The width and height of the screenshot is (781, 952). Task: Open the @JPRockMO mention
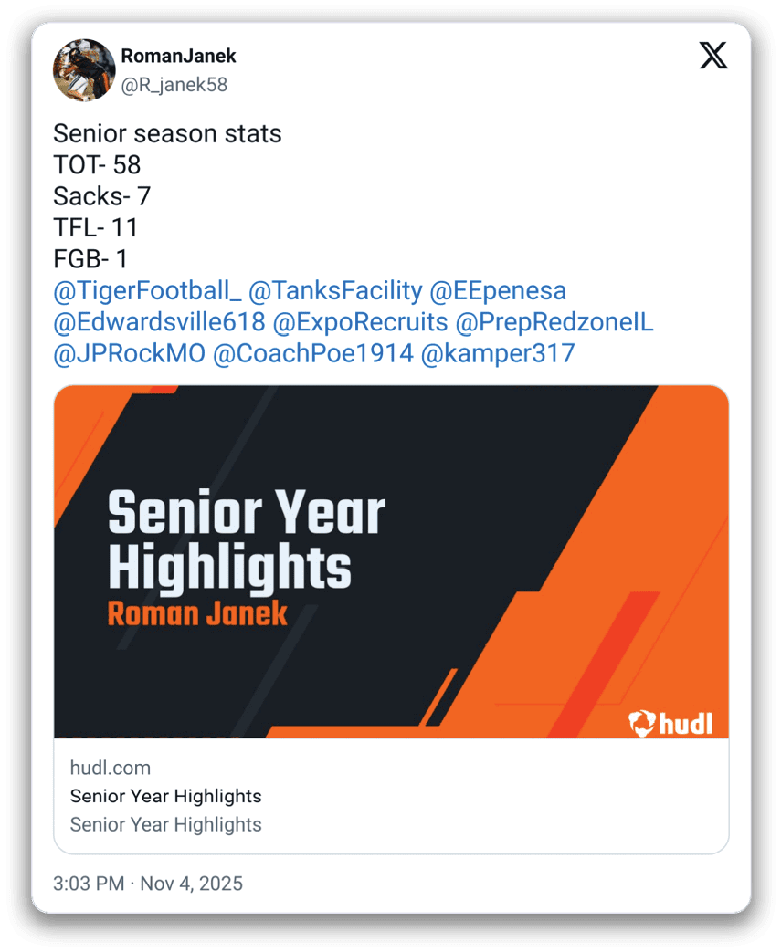(129, 353)
